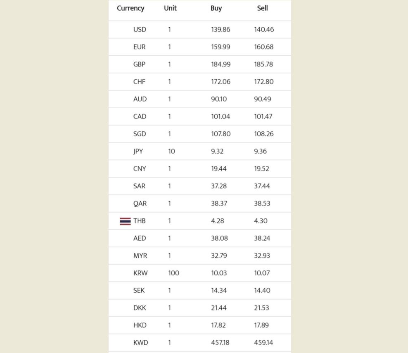
Task: Select the EUR currency code
Action: pos(140,47)
